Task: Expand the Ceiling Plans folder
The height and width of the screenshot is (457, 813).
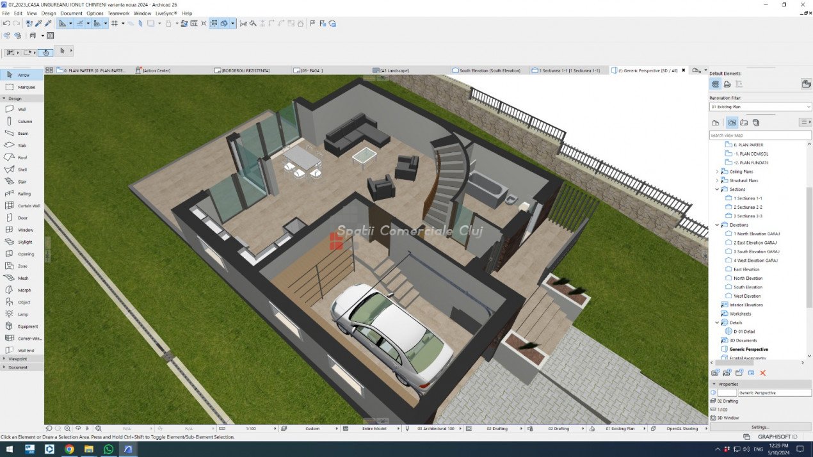Action: tap(717, 172)
